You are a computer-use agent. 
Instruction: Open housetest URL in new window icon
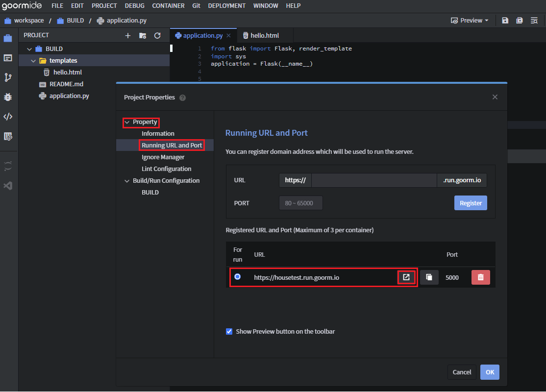pos(406,277)
